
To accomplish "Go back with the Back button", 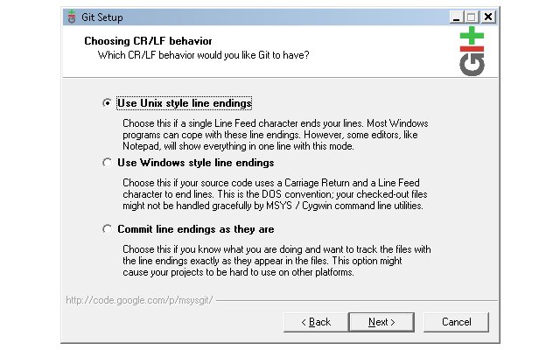I will click(316, 322).
